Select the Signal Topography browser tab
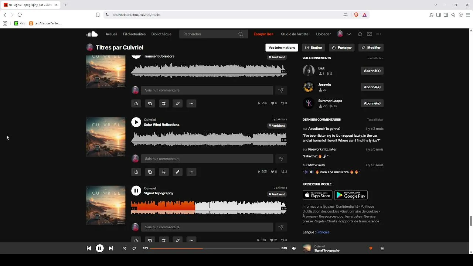 31,5
